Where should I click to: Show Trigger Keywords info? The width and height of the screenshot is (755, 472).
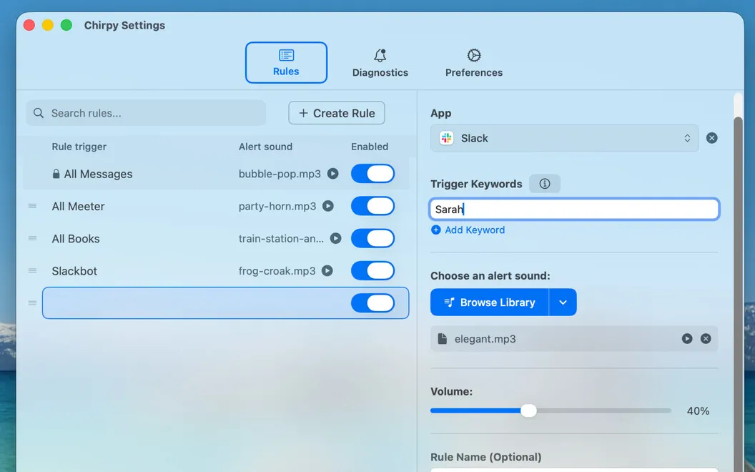pyautogui.click(x=545, y=184)
